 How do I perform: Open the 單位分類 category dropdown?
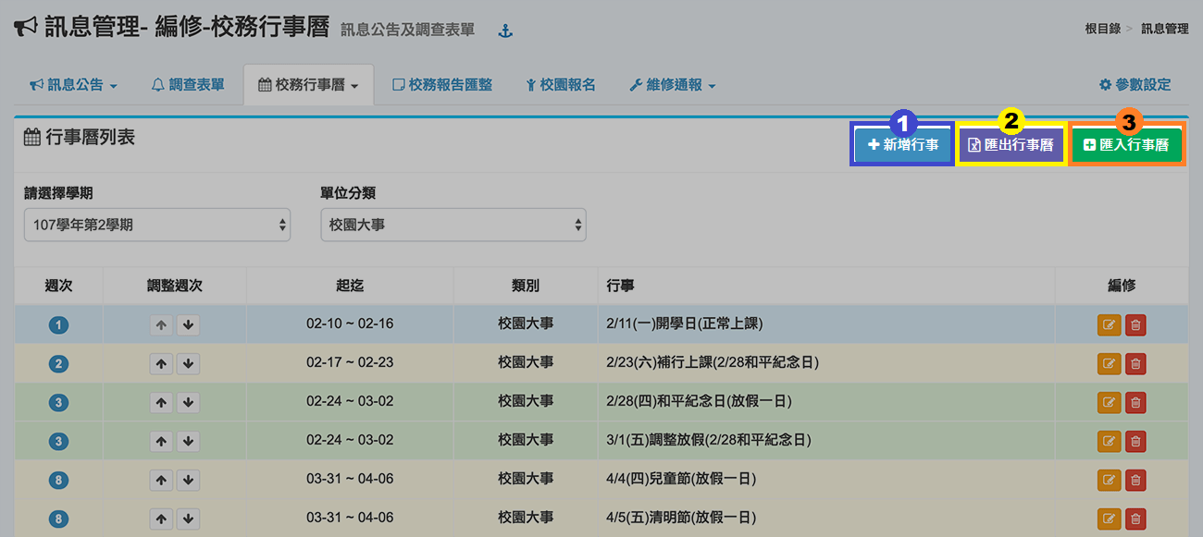[453, 225]
